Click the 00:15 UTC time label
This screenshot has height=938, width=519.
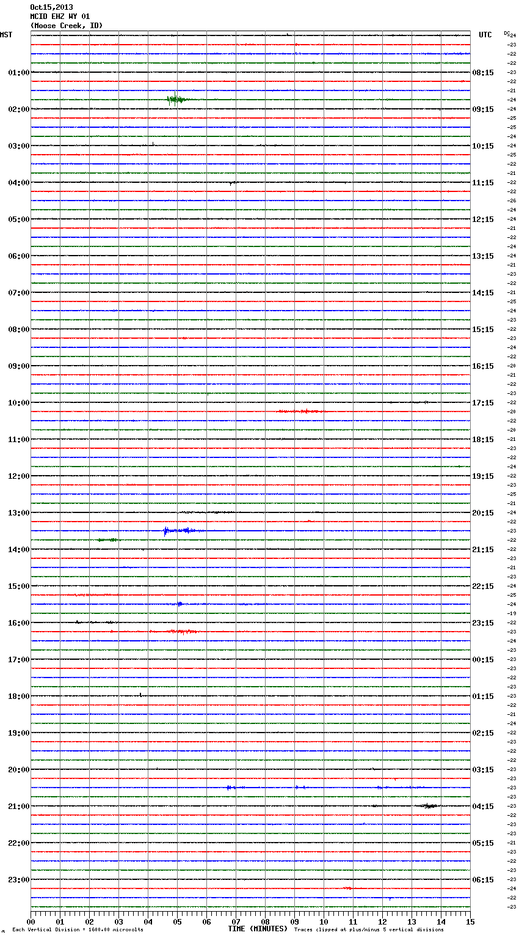coord(483,660)
